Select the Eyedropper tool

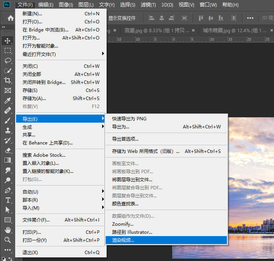(7, 100)
